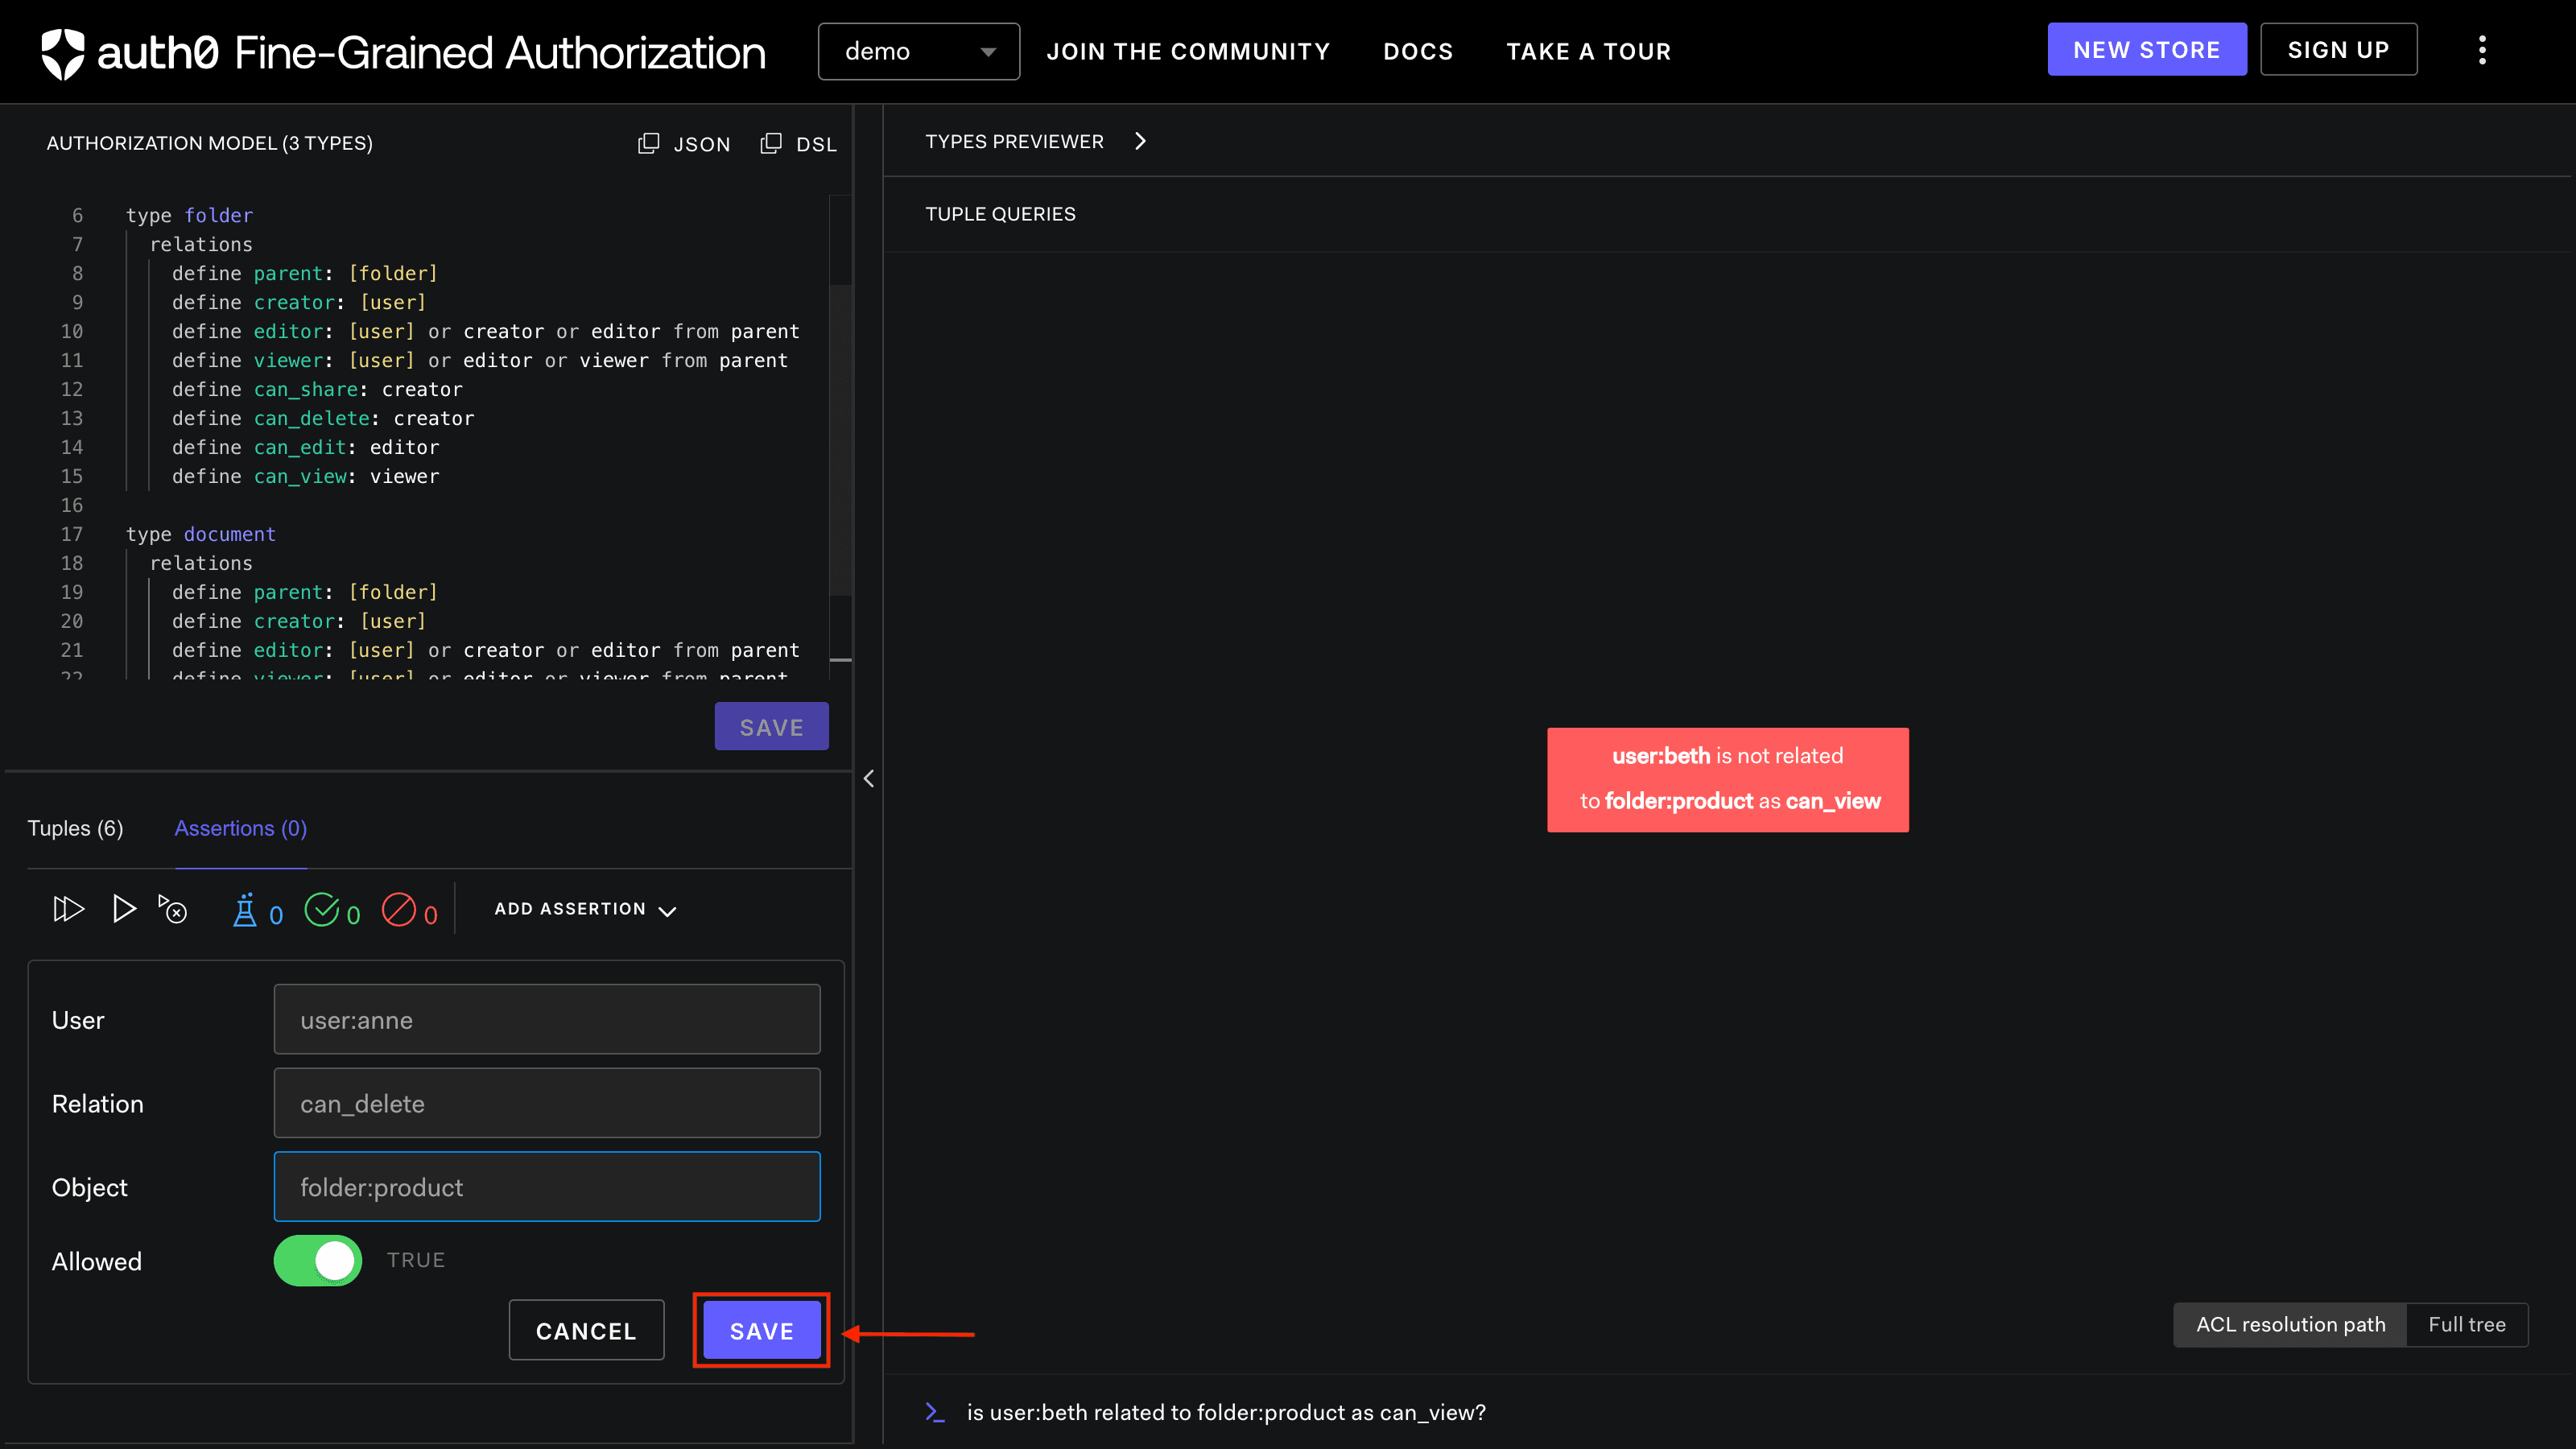Click the Object input field

547,1187
